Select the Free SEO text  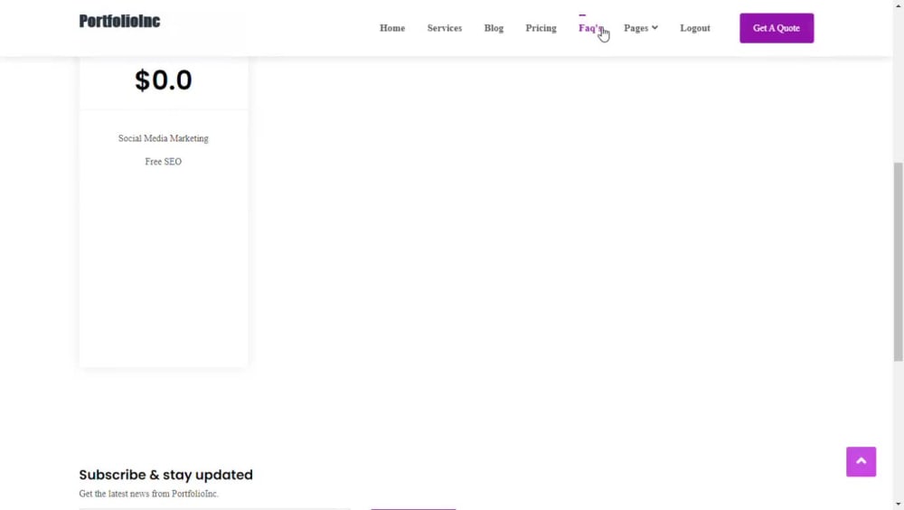(163, 162)
